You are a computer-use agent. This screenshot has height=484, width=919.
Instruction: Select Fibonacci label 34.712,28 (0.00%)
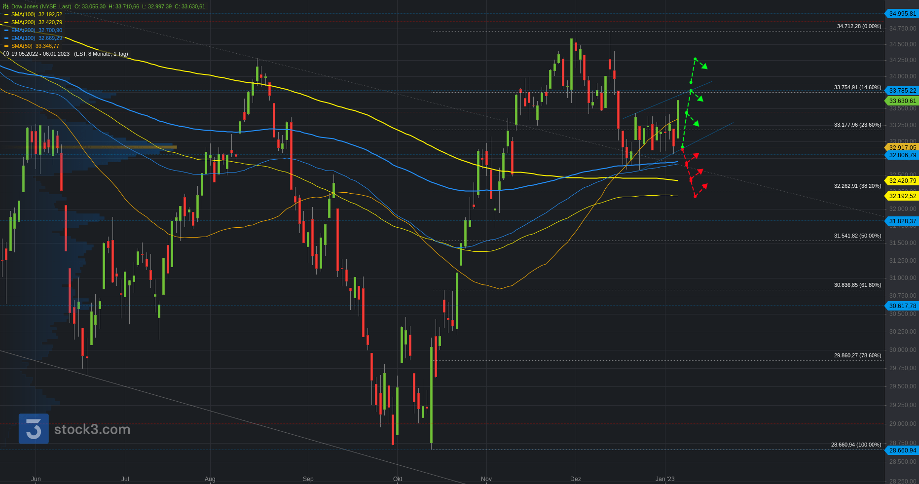coord(859,26)
